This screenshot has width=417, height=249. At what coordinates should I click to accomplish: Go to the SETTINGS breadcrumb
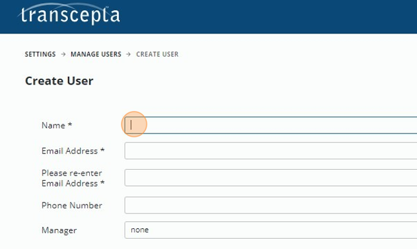click(40, 54)
